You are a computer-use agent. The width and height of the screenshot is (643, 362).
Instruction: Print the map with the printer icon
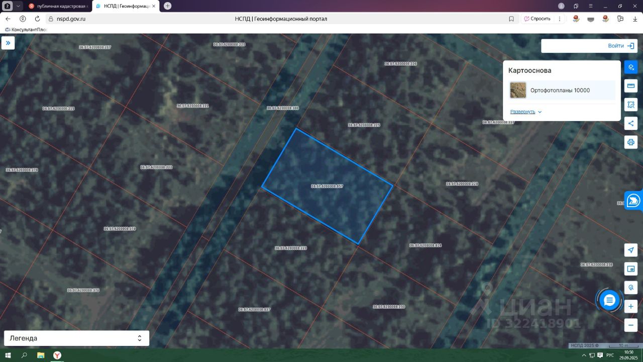(x=631, y=142)
